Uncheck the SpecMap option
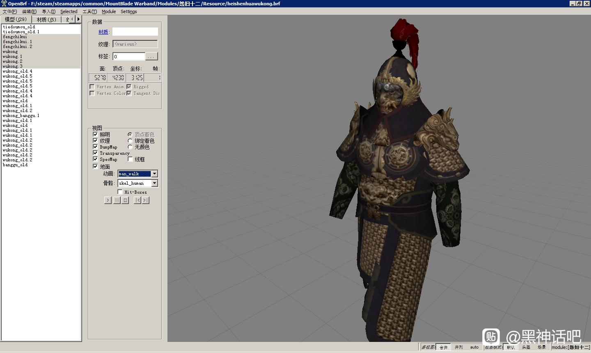 95,159
